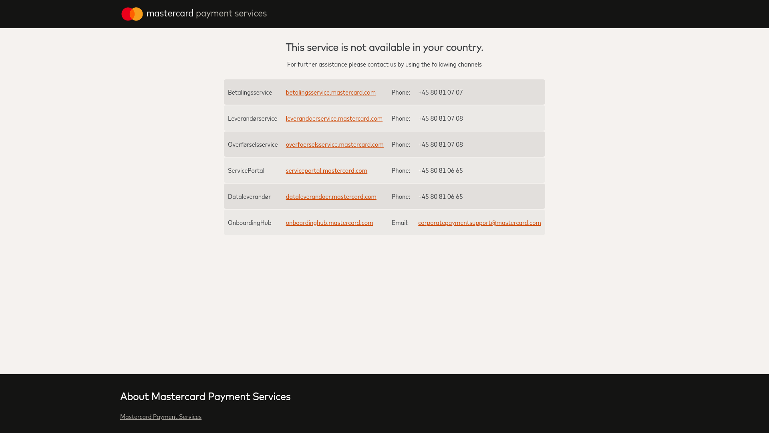Click ServicePortal phone number +45 80 81 06 65
Image resolution: width=769 pixels, height=433 pixels.
click(441, 170)
